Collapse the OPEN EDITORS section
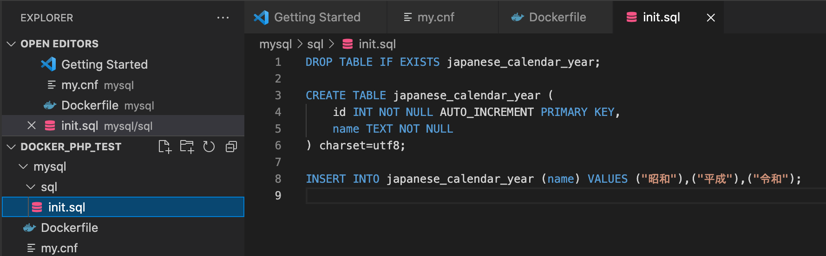 [x=11, y=44]
